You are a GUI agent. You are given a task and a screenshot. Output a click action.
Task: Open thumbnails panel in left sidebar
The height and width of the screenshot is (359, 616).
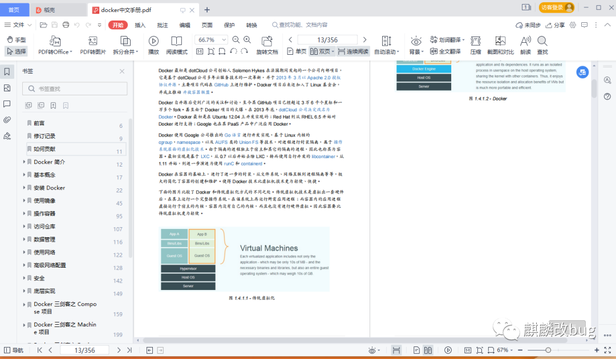pyautogui.click(x=7, y=88)
